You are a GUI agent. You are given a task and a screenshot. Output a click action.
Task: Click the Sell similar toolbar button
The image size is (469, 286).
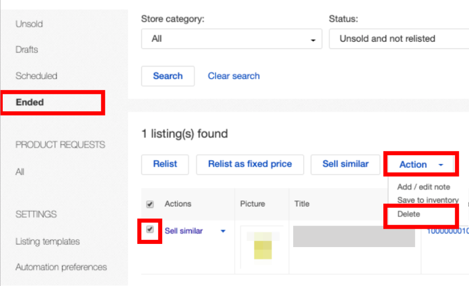coord(345,164)
